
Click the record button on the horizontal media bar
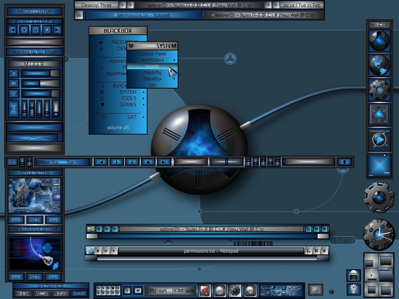pos(148,162)
